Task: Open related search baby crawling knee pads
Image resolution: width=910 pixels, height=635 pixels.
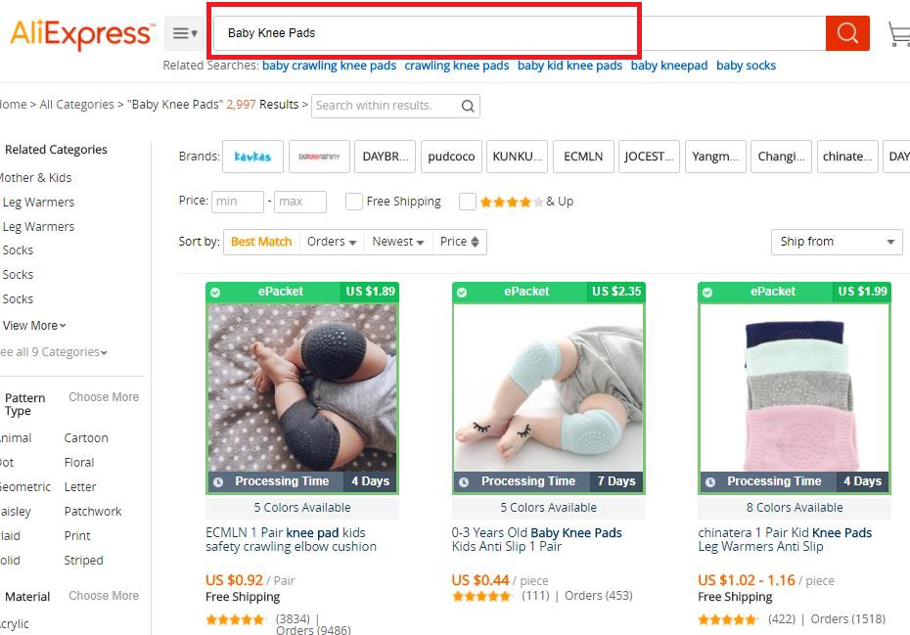Action: tap(329, 66)
